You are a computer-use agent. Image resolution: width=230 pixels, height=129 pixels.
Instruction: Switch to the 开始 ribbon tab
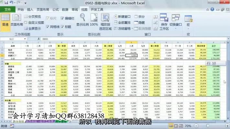tap(20, 9)
